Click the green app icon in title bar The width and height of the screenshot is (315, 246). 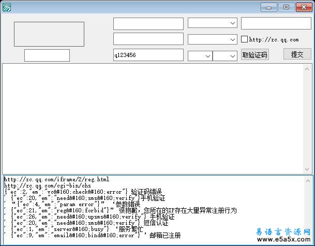7,7
